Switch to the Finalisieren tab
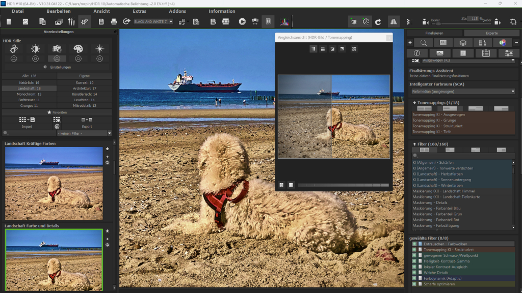The image size is (522, 293). [x=435, y=33]
